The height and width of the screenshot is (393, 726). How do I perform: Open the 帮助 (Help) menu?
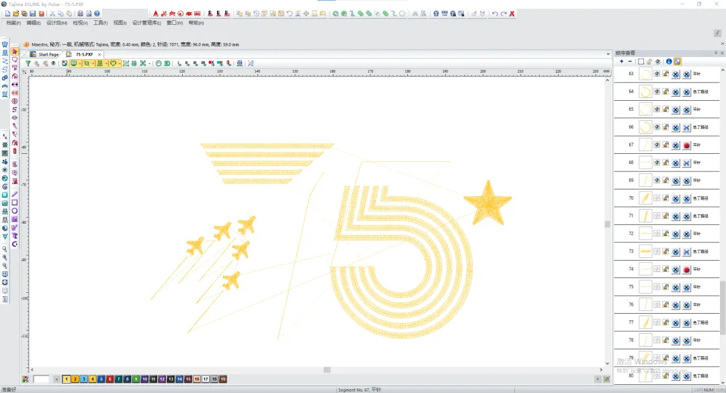coord(196,23)
